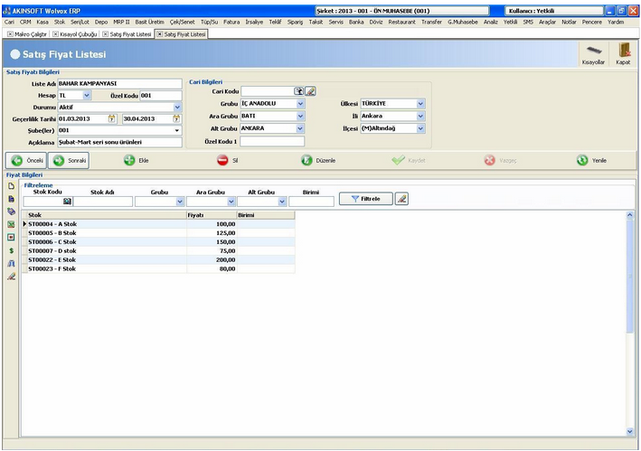641x451 pixels.
Task: Refresh the list with Yenile
Action: [x=591, y=161]
